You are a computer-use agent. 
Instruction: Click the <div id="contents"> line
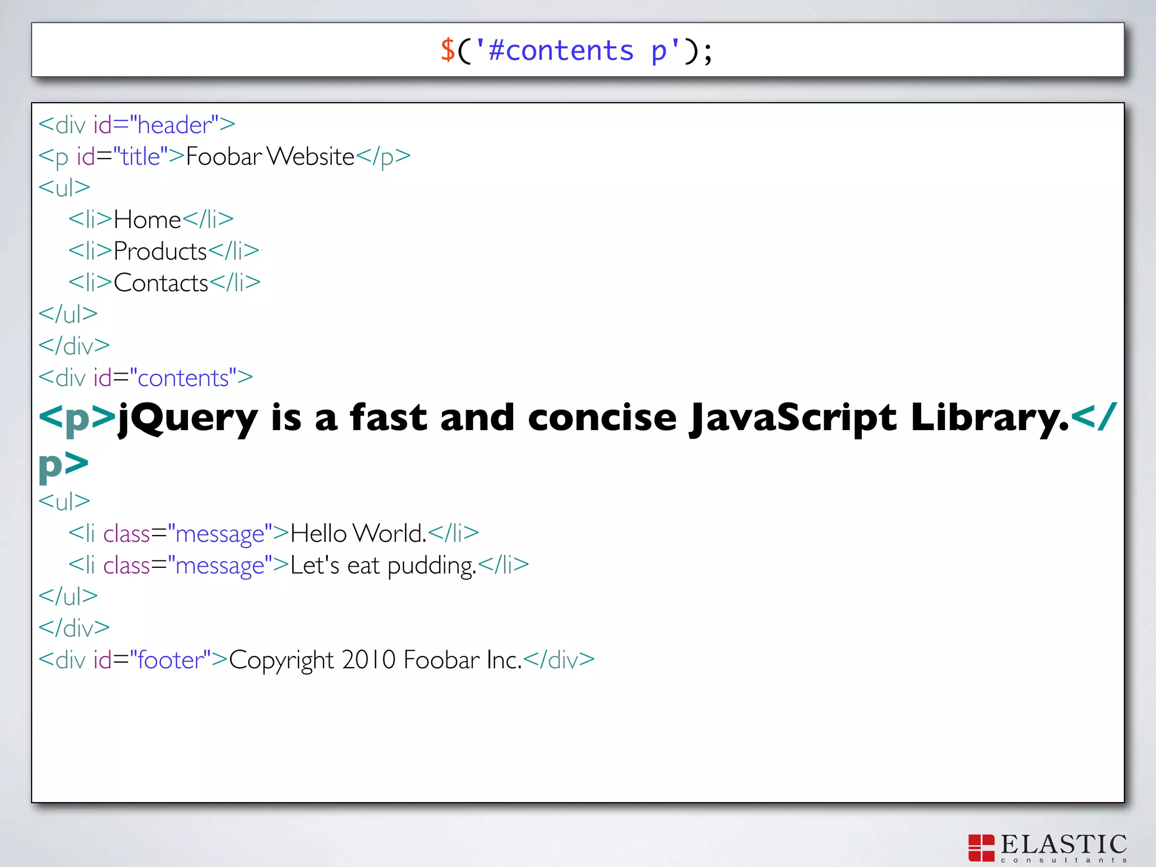click(146, 377)
